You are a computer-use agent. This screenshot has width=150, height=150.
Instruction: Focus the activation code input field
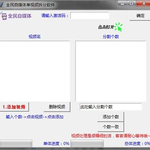pos(90,15)
